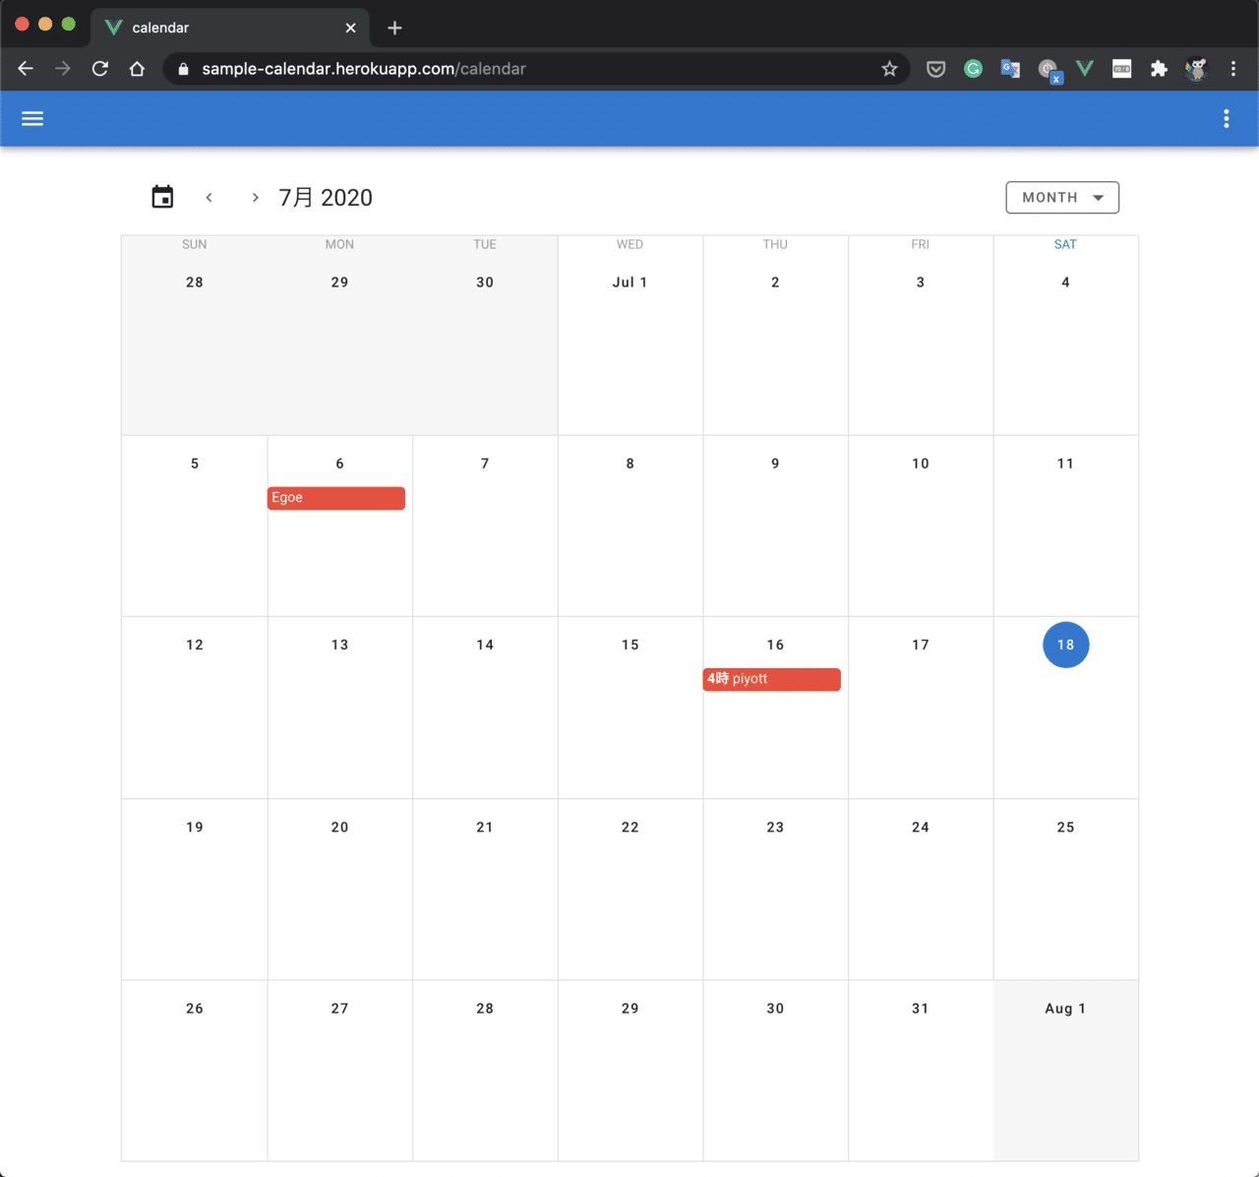Open the hamburger navigation menu
Screen dimensions: 1259x1177
[x=32, y=119]
